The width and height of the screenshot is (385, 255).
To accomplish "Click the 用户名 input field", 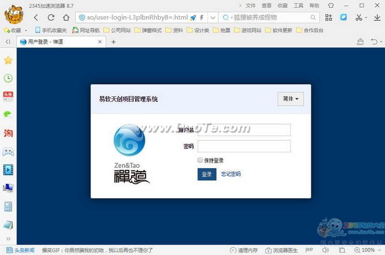I will point(244,130).
